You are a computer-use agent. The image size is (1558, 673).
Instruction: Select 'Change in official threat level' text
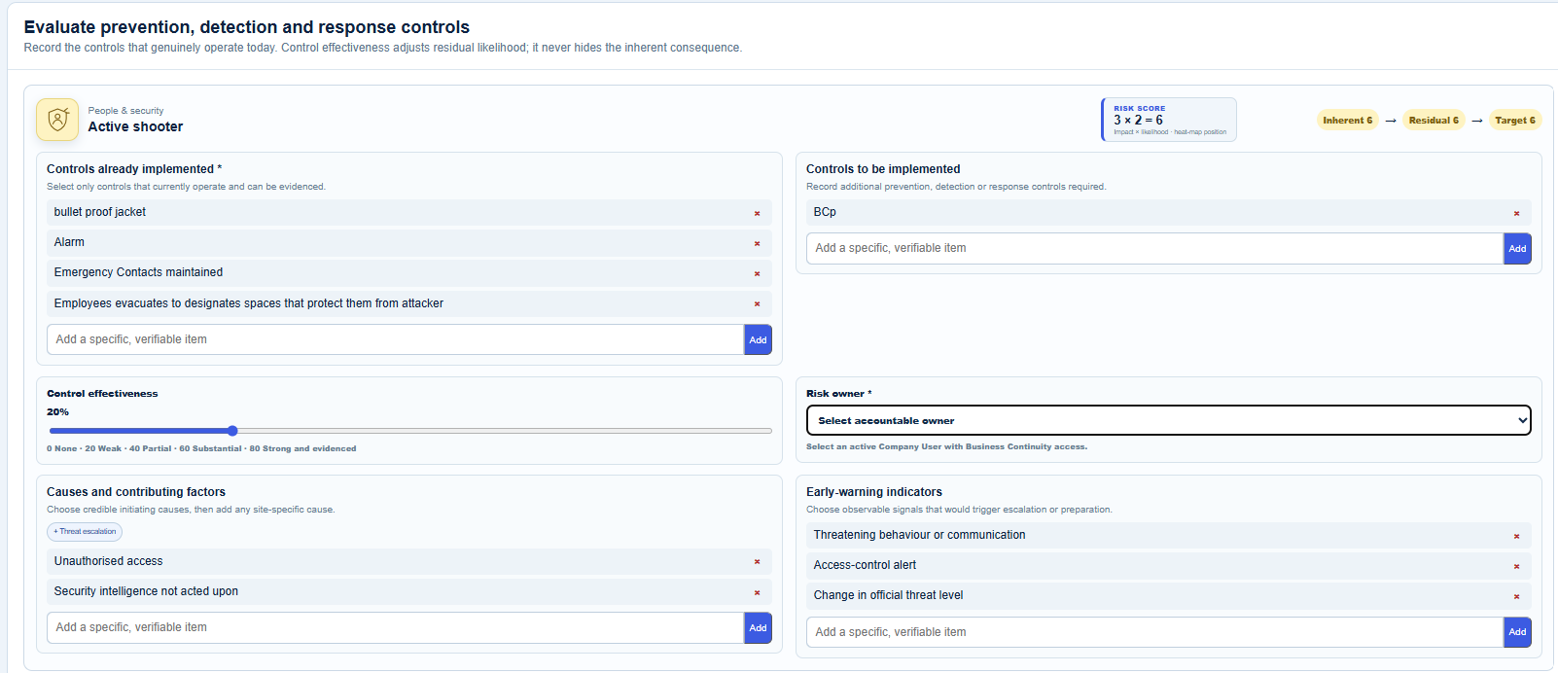coord(888,595)
